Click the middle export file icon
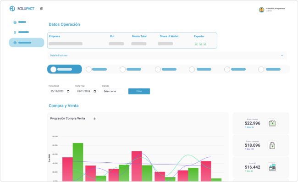The width and height of the screenshot is (298, 182). pyautogui.click(x=200, y=44)
